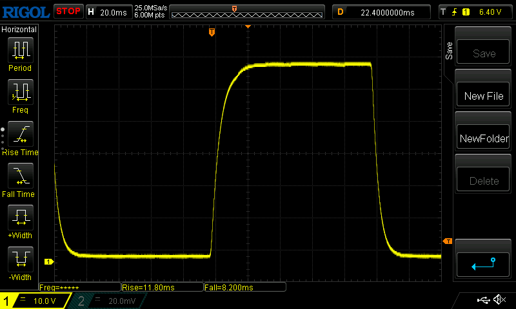
Task: Click the Fall=8.200ms measurement result
Action: [x=245, y=287]
